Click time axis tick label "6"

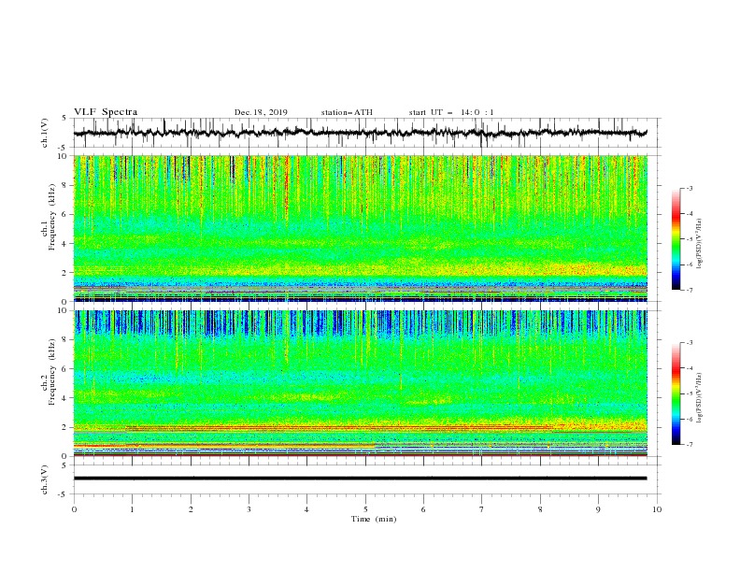pyautogui.click(x=423, y=509)
